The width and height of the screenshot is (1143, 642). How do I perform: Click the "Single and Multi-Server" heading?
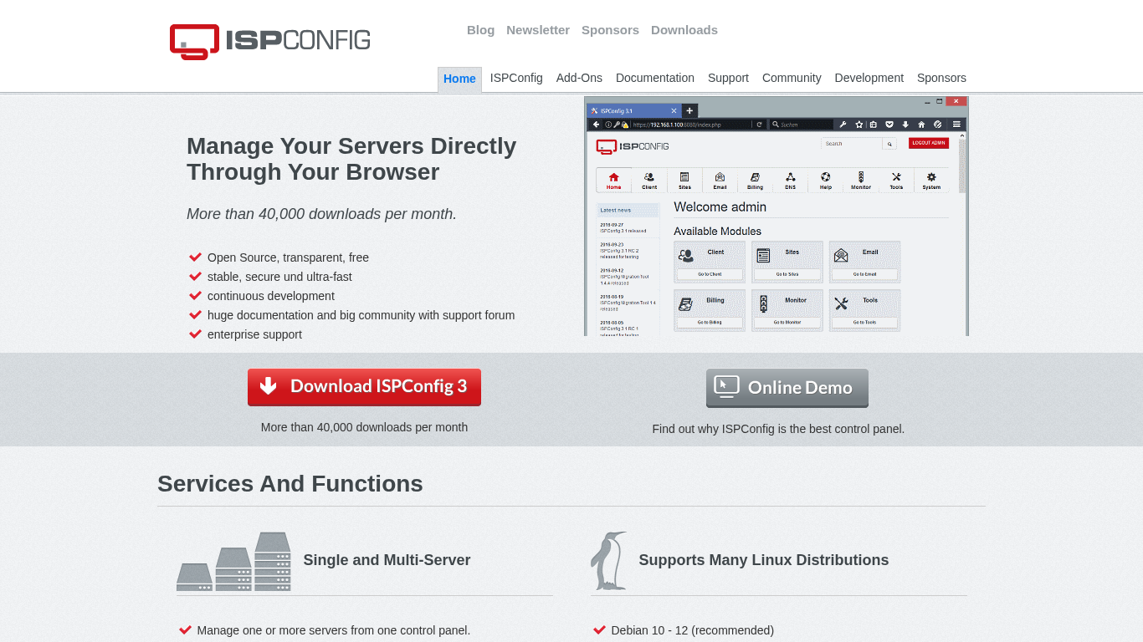coord(387,560)
